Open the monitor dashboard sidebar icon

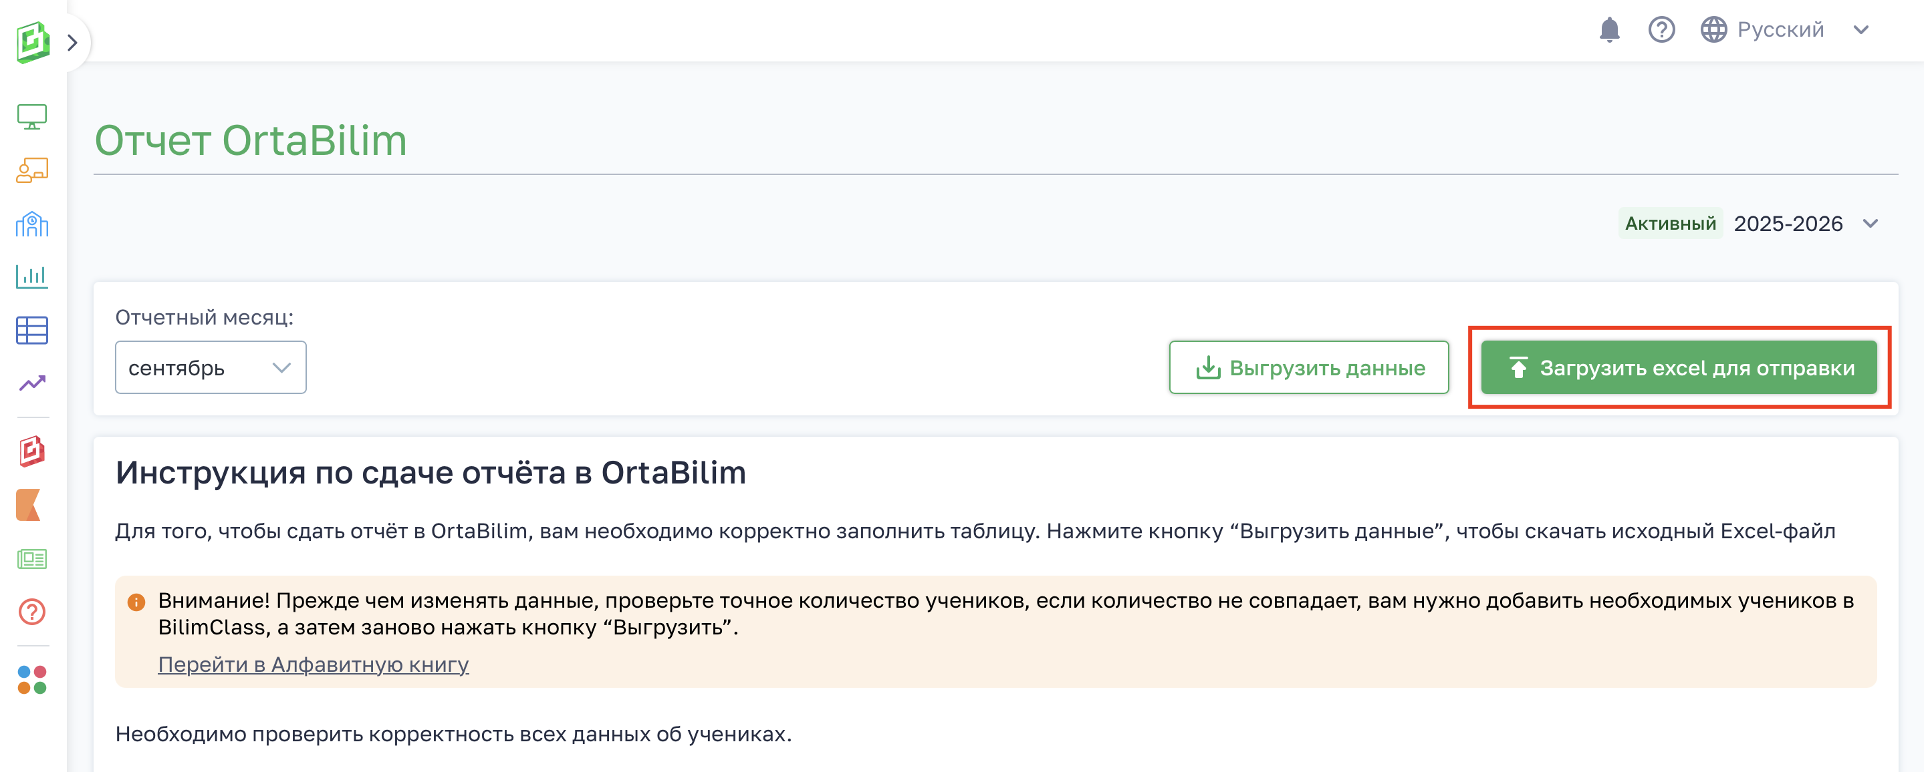point(32,116)
